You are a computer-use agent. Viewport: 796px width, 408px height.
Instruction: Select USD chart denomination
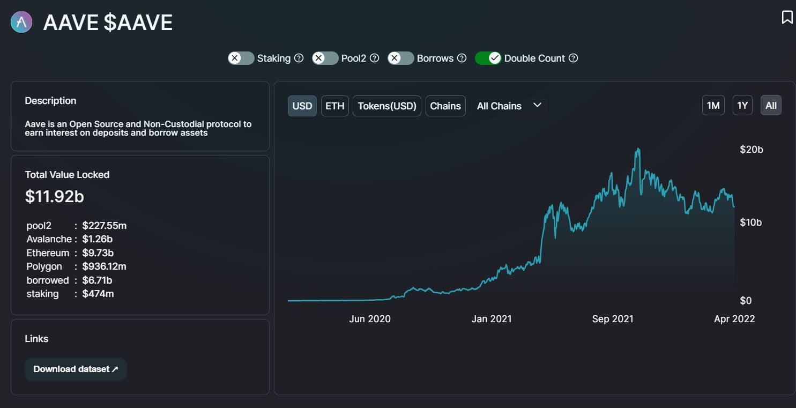(x=302, y=106)
